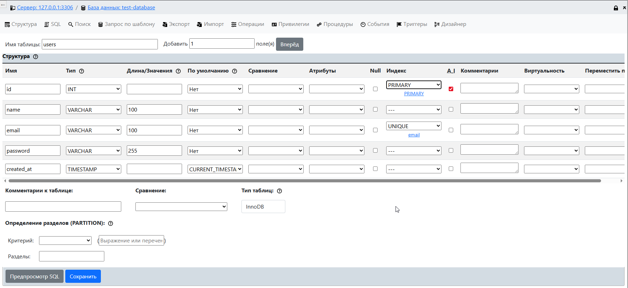Screen dimensions: 628x288
Task: Open the index dropdown for name field
Action: [413, 110]
